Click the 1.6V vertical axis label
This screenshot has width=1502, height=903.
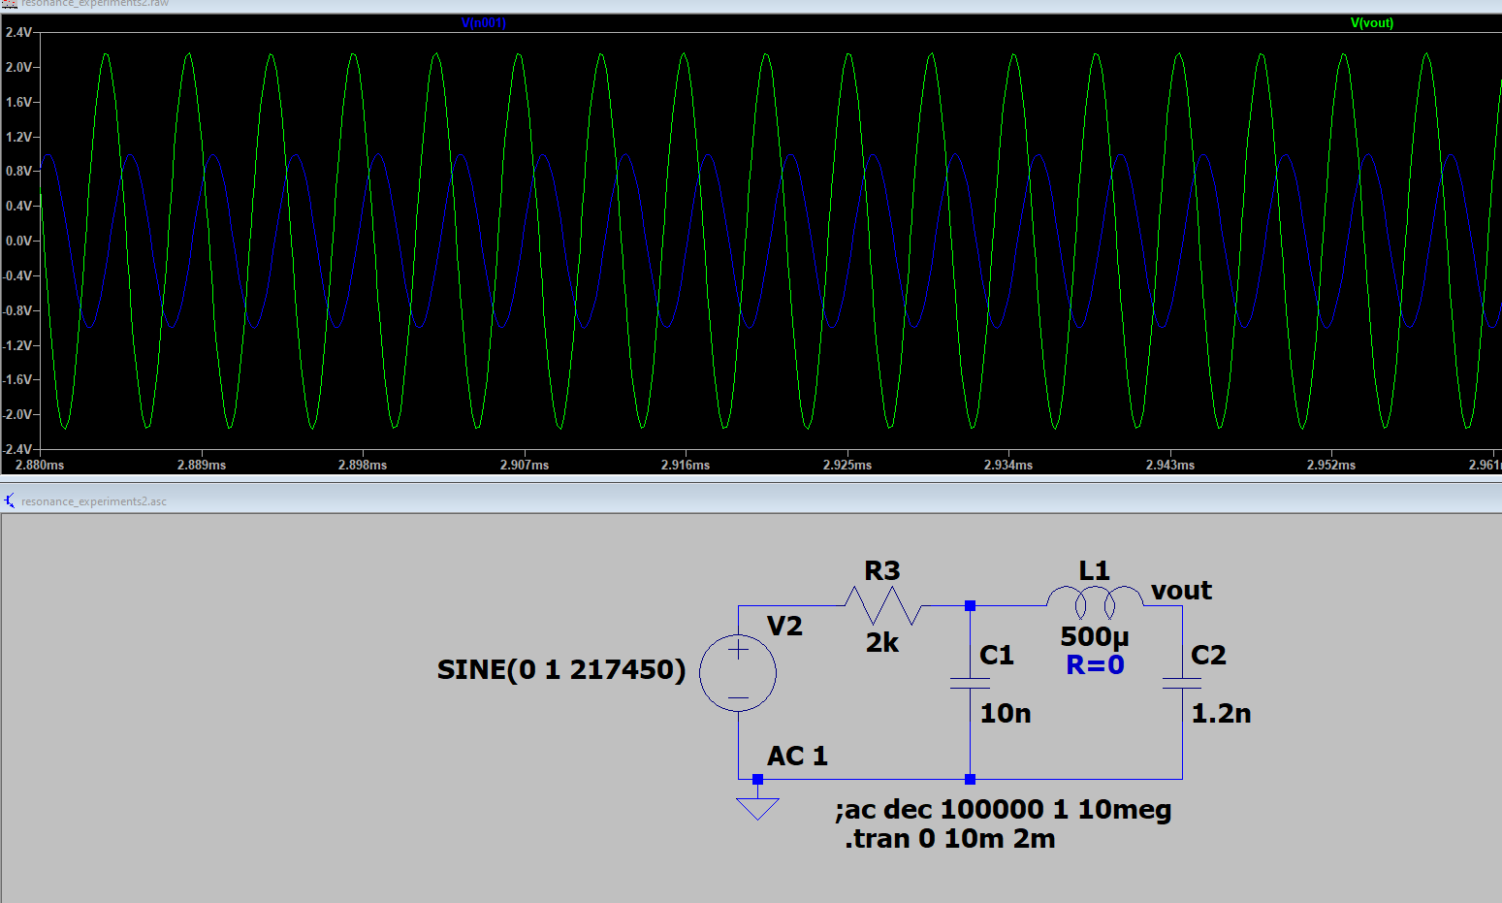coord(18,102)
